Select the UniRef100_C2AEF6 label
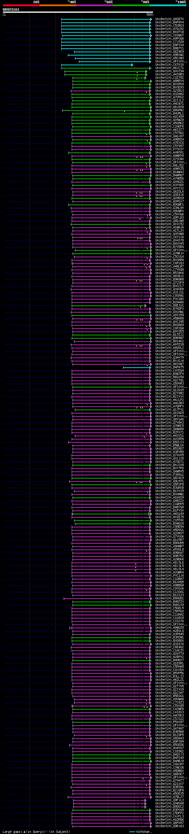Image resolution: width=189 pixels, height=834 pixels. (170, 127)
